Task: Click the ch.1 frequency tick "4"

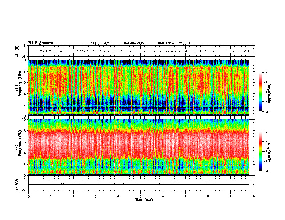Action: [x=25, y=94]
